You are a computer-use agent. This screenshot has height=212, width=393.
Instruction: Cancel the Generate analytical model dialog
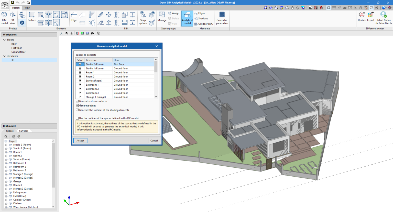tap(154, 140)
